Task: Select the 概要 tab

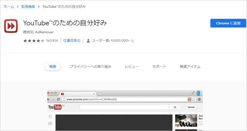Action: pos(53,67)
